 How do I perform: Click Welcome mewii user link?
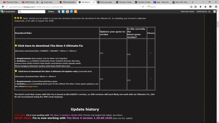pyautogui.click(x=187, y=11)
